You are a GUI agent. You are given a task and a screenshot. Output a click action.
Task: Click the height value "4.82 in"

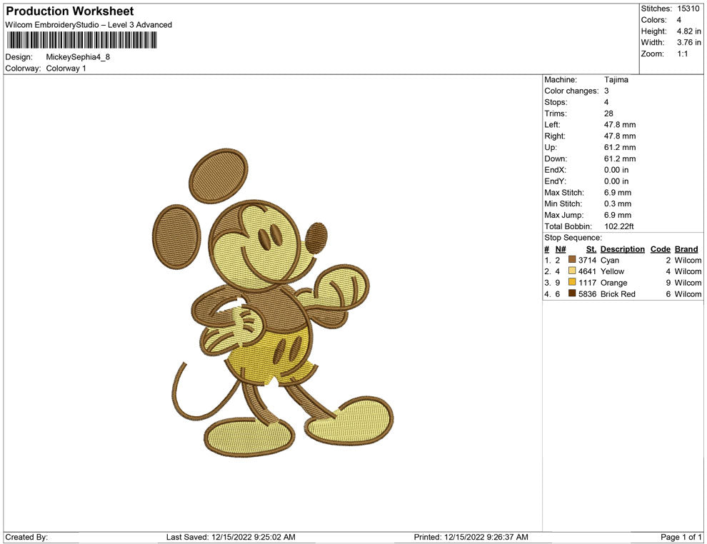pos(688,31)
